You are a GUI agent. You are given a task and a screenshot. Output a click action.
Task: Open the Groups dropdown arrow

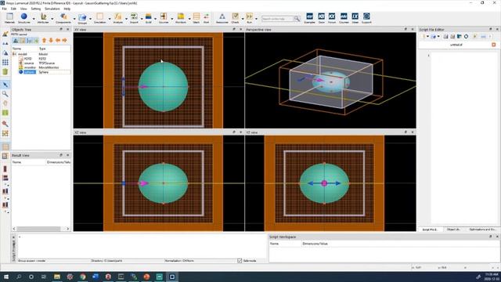(x=90, y=19)
